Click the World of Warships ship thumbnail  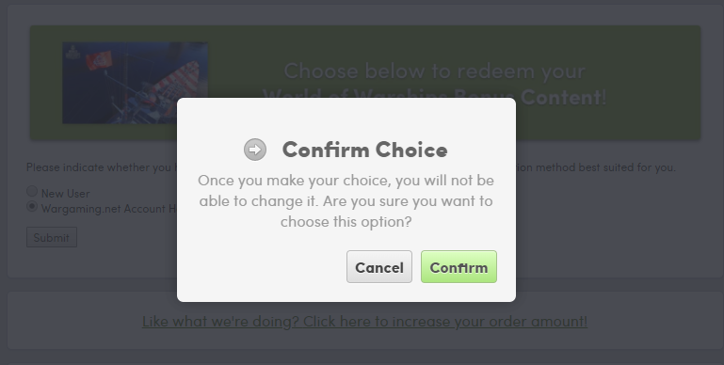click(x=135, y=83)
